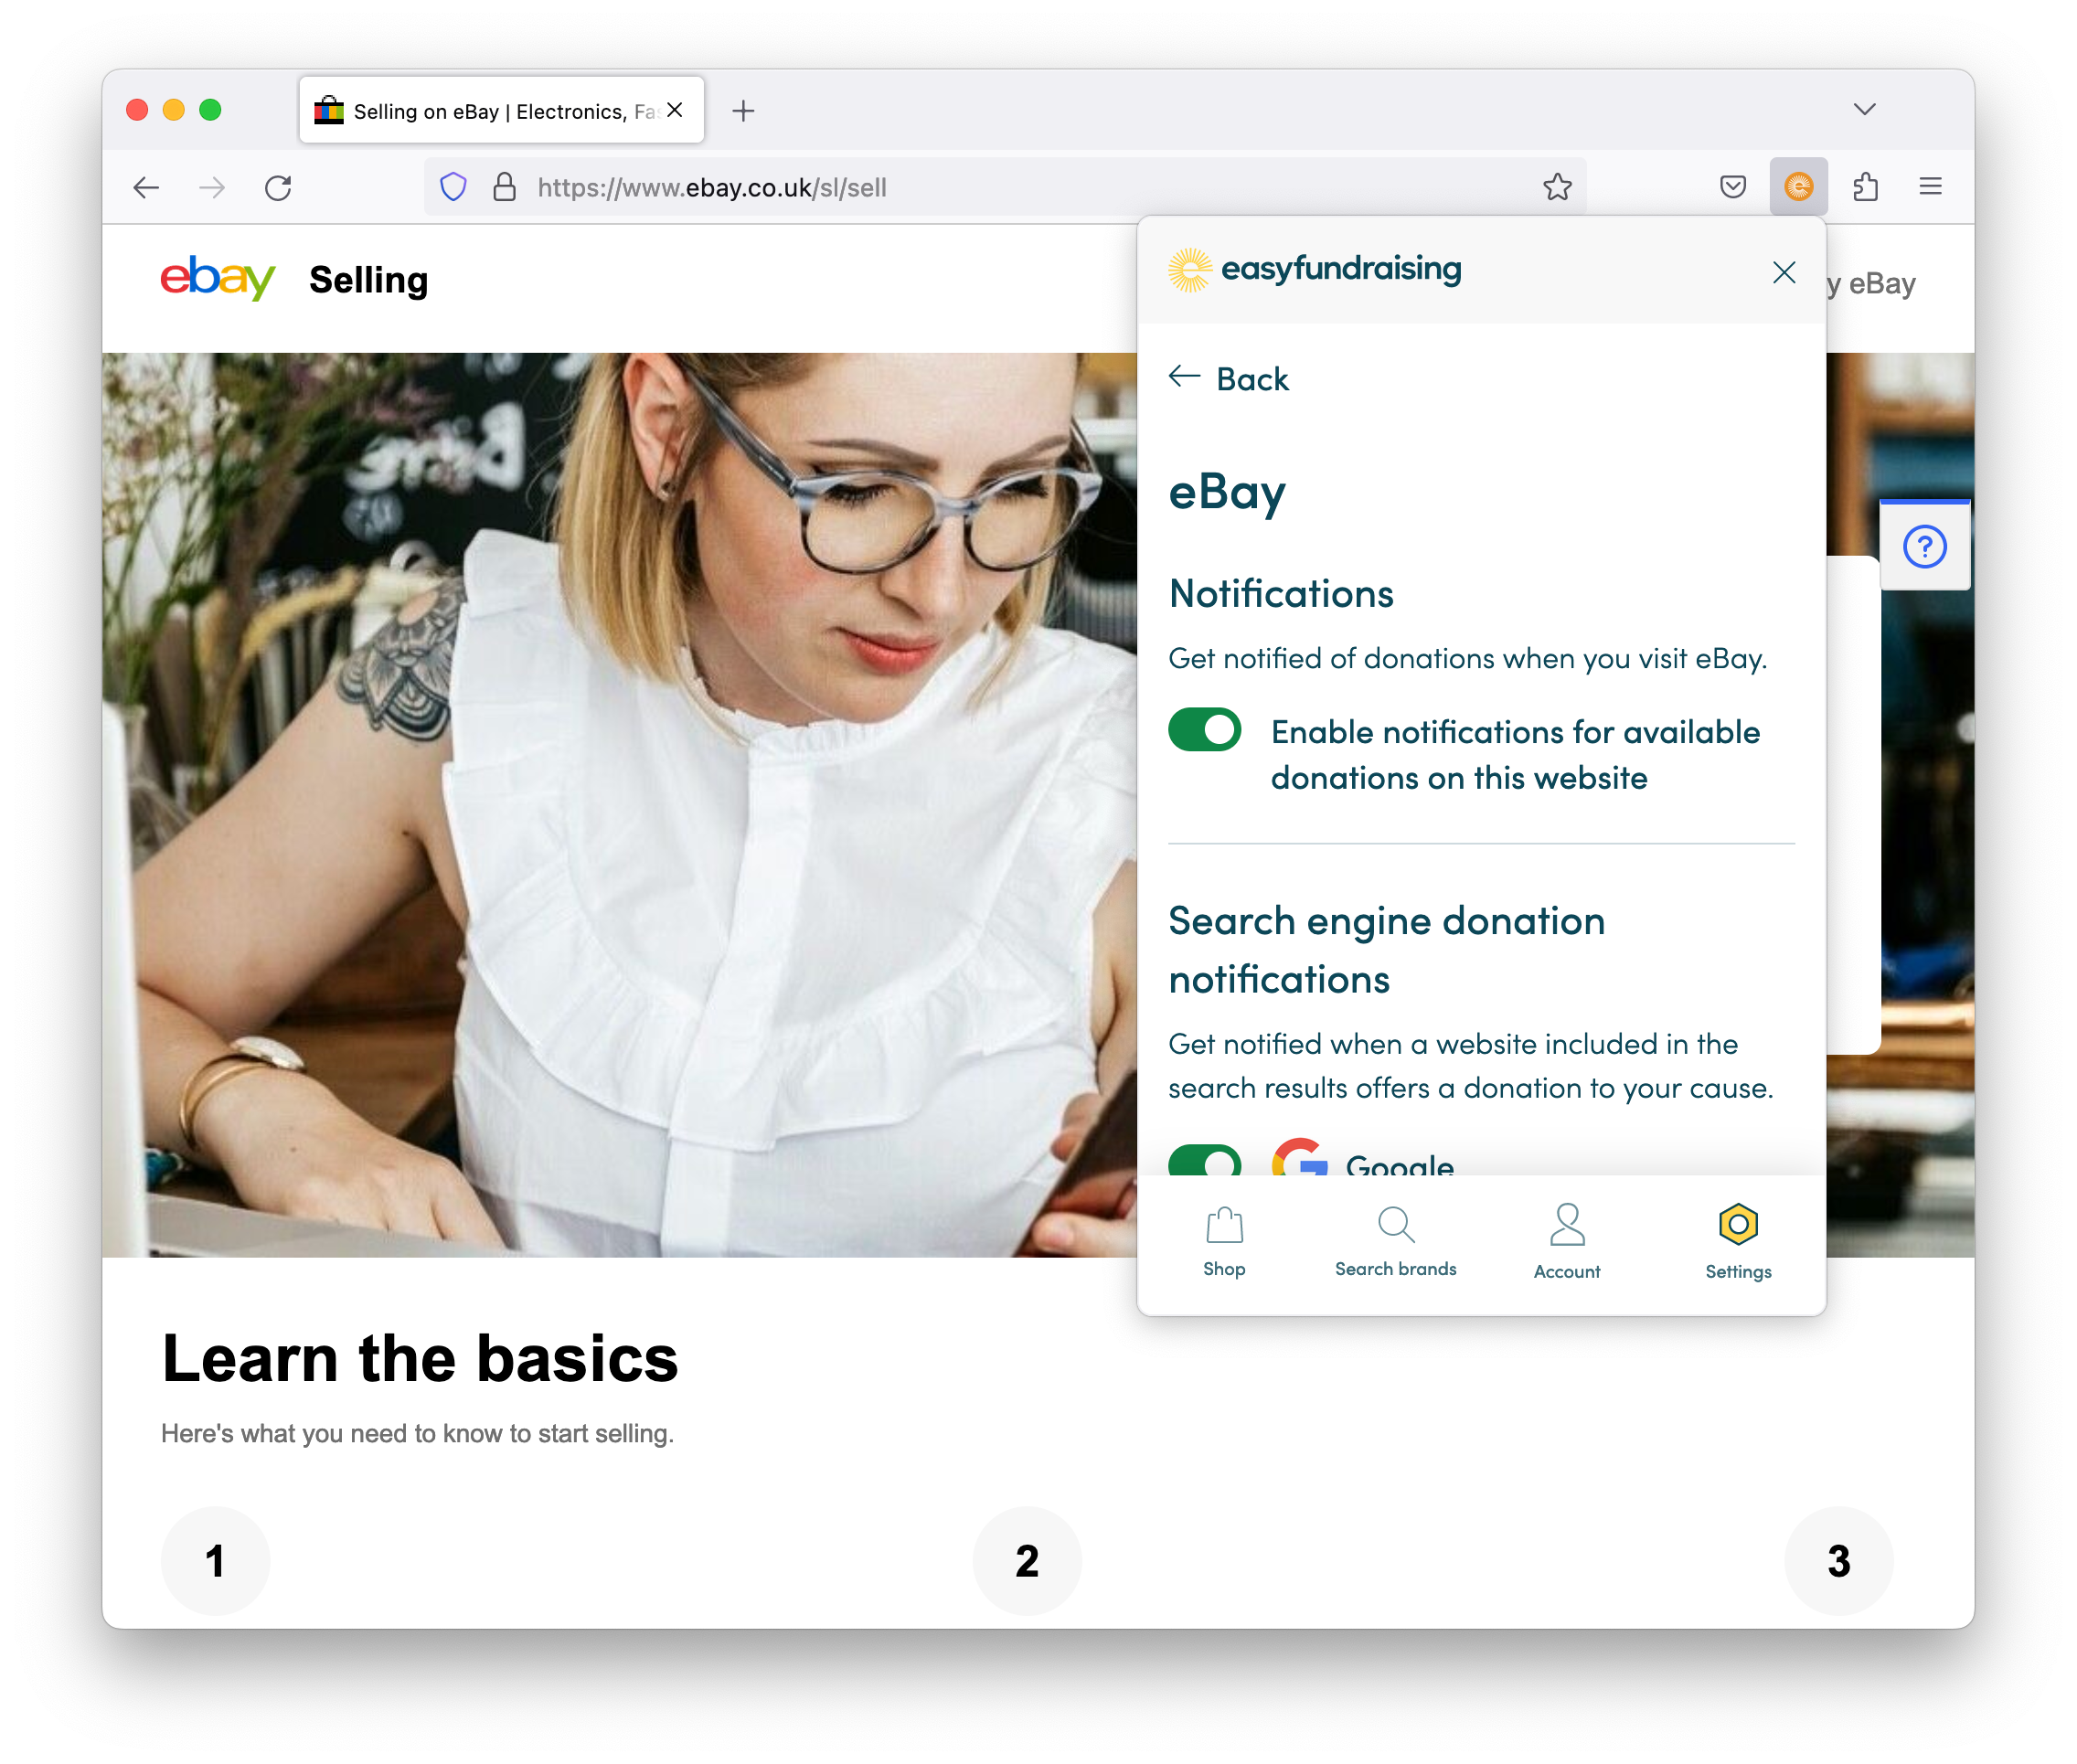Open a new tab with the plus button

click(x=743, y=111)
